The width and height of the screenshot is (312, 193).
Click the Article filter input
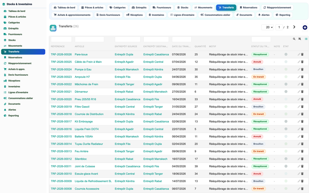pos(89,39)
